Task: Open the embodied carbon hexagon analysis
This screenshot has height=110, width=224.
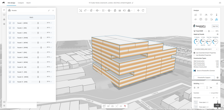Action: [206, 19]
